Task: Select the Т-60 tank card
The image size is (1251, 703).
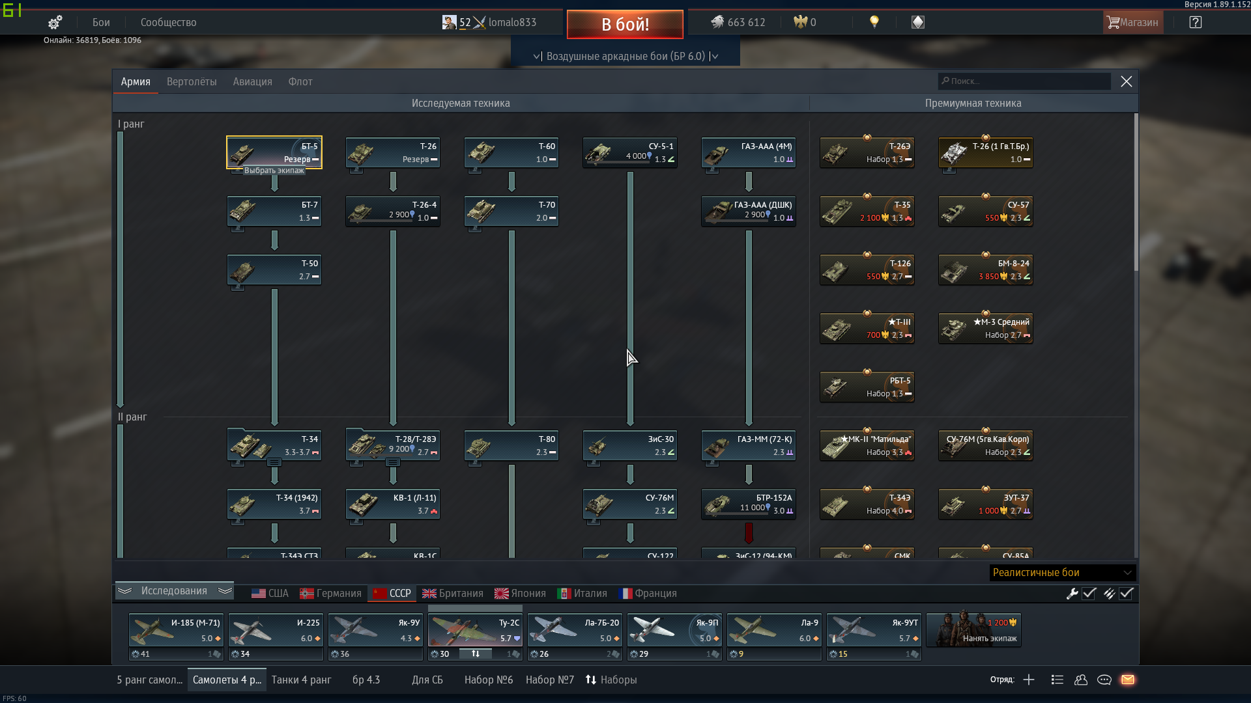Action: pyautogui.click(x=511, y=152)
